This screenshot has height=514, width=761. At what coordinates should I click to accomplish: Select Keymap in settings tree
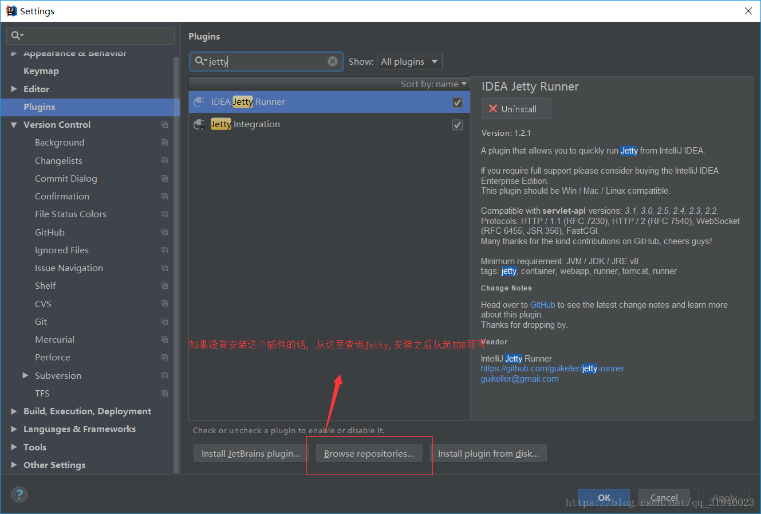(41, 71)
